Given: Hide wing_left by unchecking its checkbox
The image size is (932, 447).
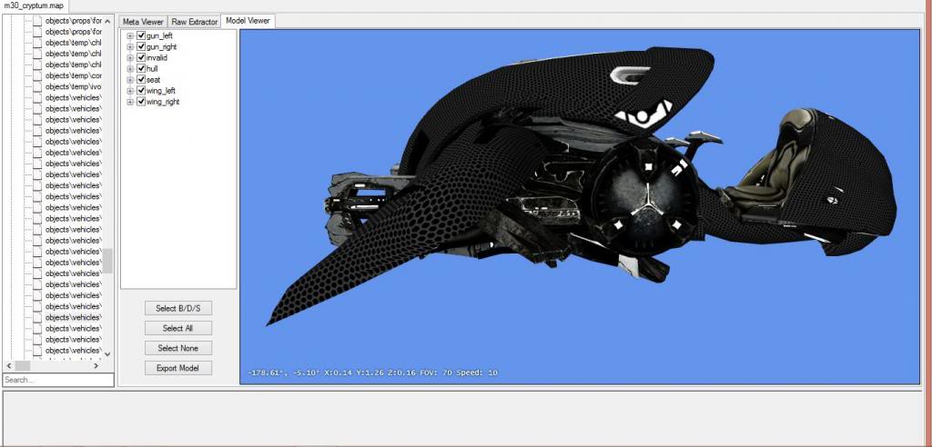Looking at the screenshot, I should (x=141, y=91).
